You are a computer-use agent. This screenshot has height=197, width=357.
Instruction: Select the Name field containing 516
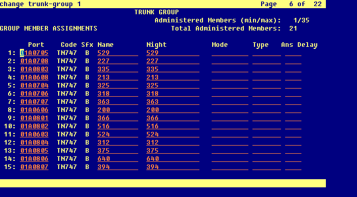pyautogui.click(x=118, y=126)
